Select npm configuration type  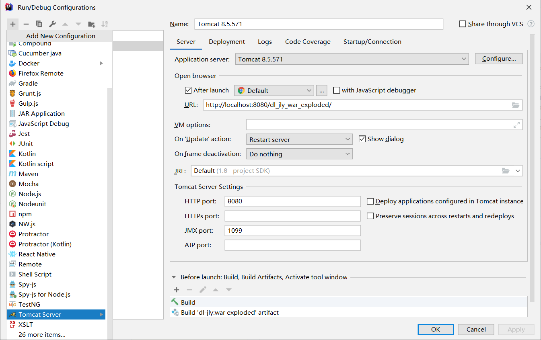56,214
